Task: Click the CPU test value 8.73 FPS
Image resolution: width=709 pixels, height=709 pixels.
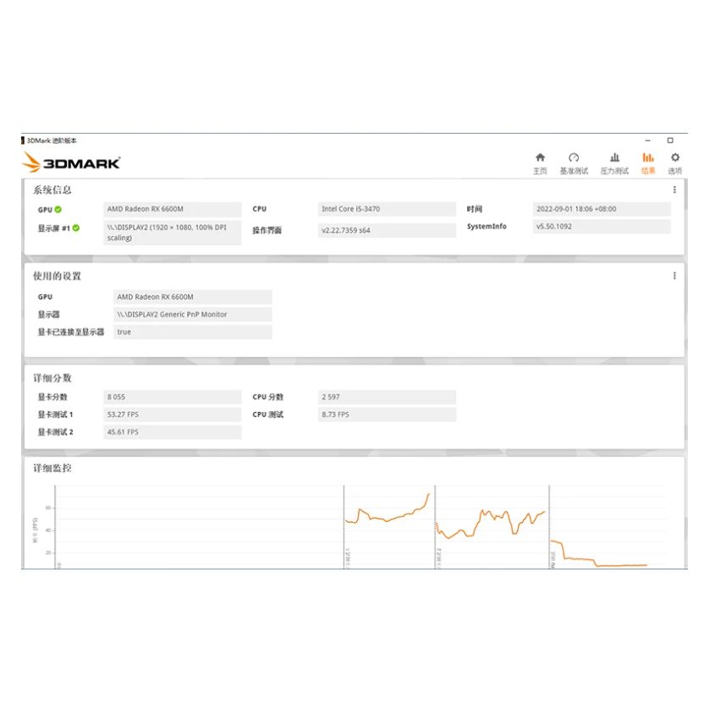Action: click(387, 415)
